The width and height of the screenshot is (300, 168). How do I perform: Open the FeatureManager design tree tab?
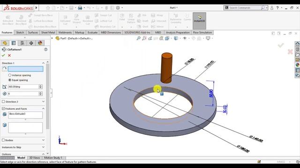[x=5, y=43]
